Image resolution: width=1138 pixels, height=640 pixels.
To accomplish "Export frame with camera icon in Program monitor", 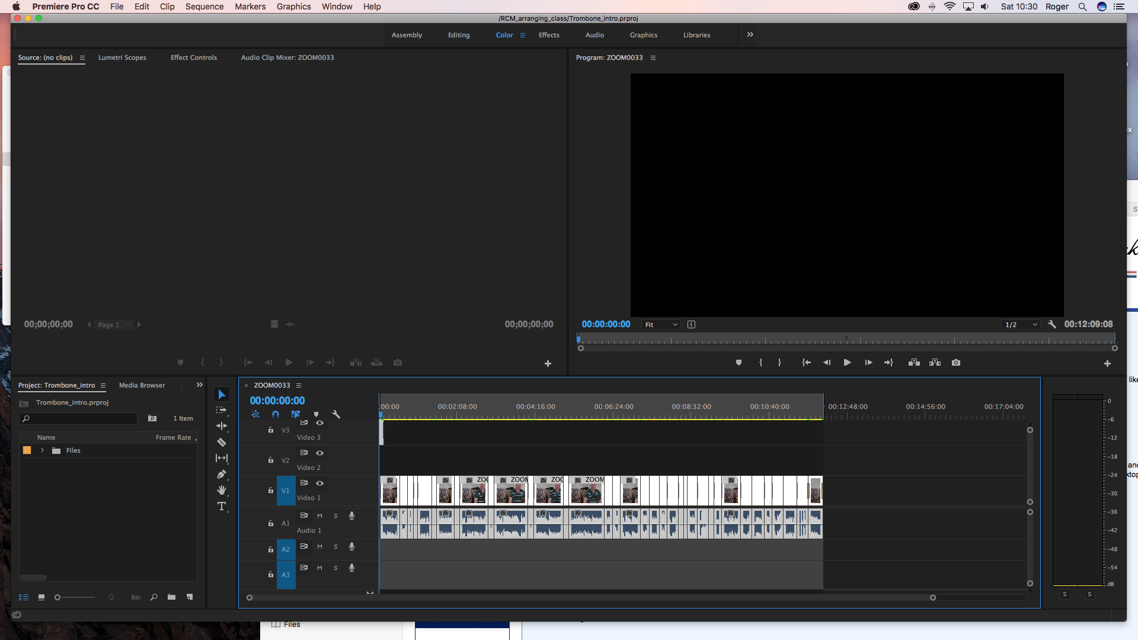I will (x=956, y=363).
